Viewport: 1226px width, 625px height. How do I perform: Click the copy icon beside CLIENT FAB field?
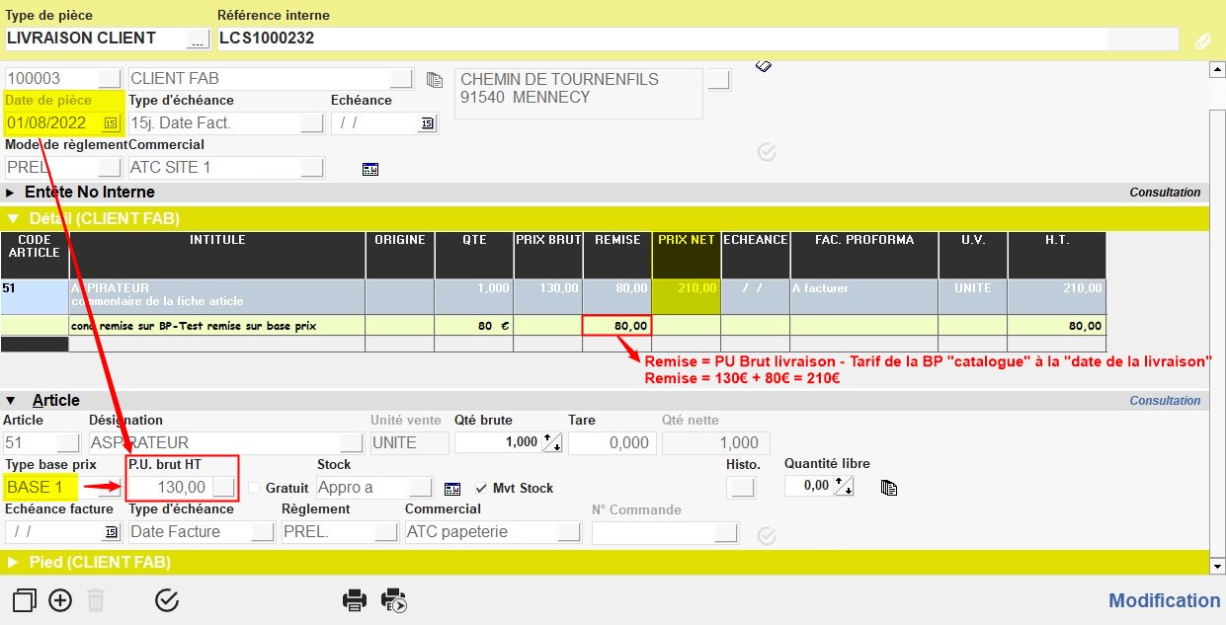pyautogui.click(x=434, y=79)
